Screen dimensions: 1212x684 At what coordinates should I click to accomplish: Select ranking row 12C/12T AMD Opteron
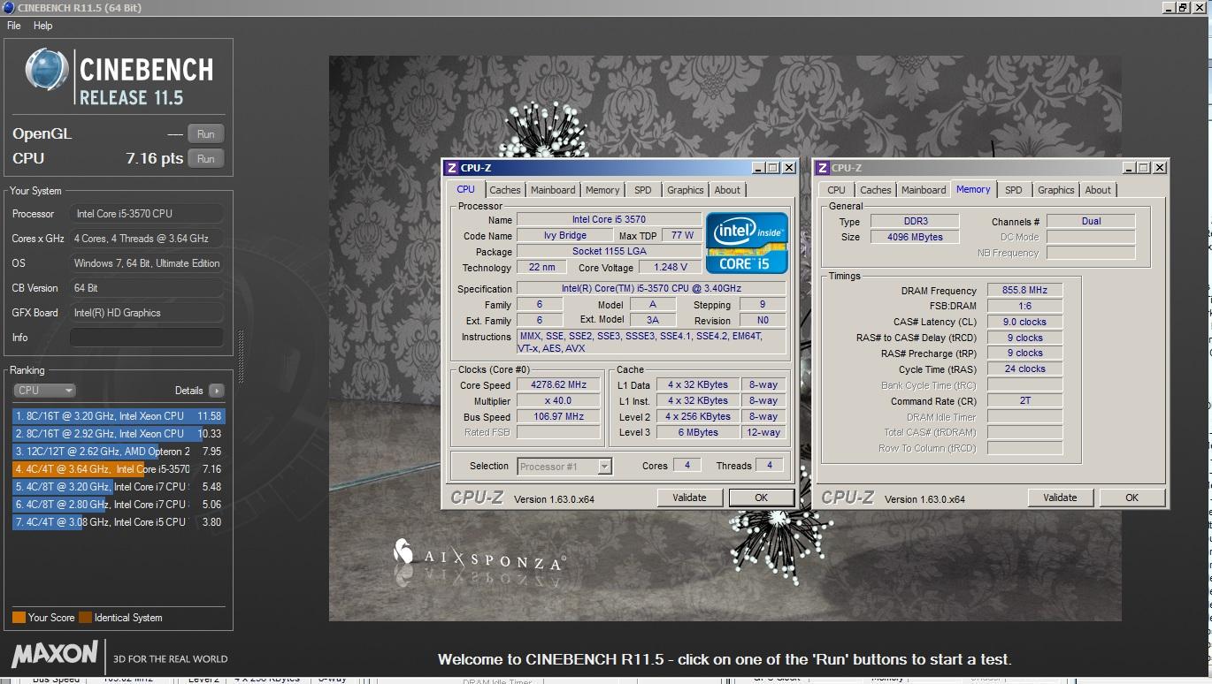tap(119, 452)
